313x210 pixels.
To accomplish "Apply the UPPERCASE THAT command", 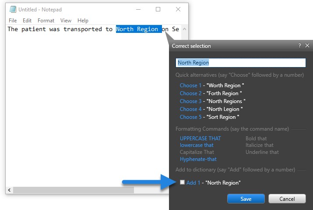I will point(200,139).
